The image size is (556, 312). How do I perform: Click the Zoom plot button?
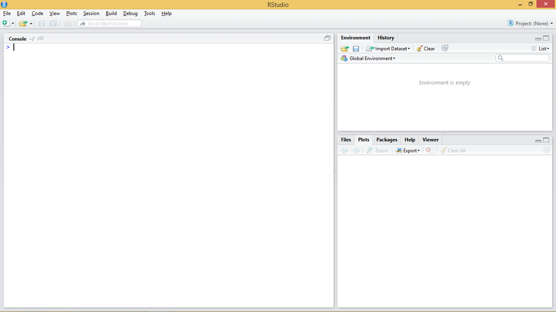377,150
